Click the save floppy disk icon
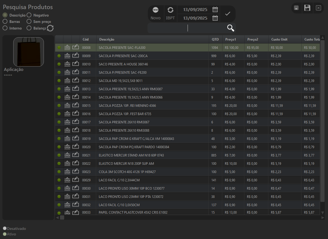328x239 pixels. tap(307, 8)
